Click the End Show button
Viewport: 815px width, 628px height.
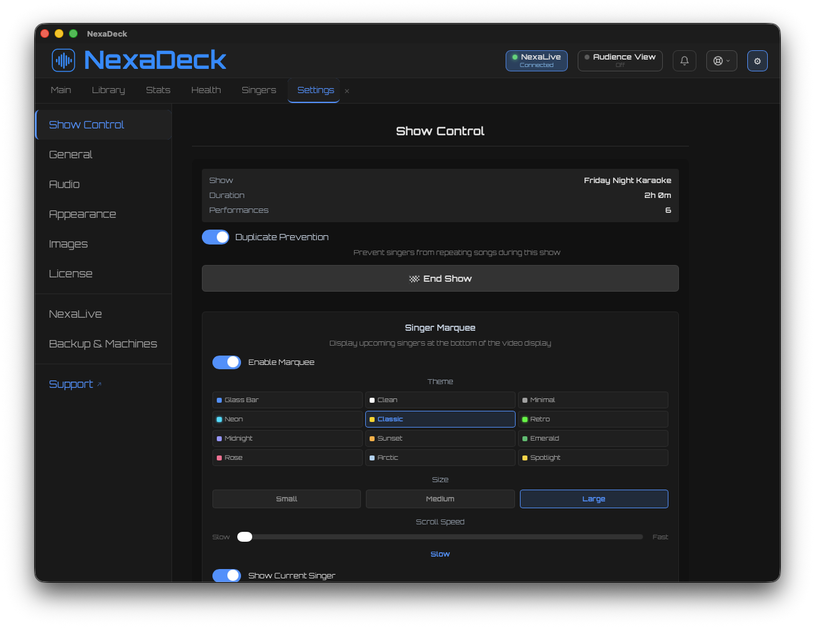(x=440, y=279)
